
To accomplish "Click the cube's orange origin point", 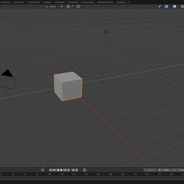I will [x=68, y=86].
